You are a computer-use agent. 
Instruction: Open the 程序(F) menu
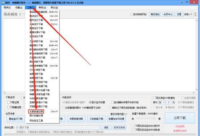click(7, 8)
